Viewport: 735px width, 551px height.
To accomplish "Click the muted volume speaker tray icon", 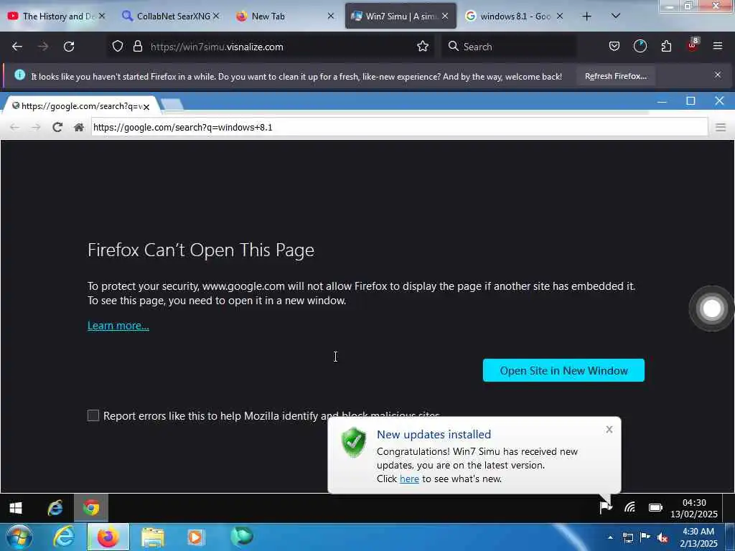I will coord(663,538).
